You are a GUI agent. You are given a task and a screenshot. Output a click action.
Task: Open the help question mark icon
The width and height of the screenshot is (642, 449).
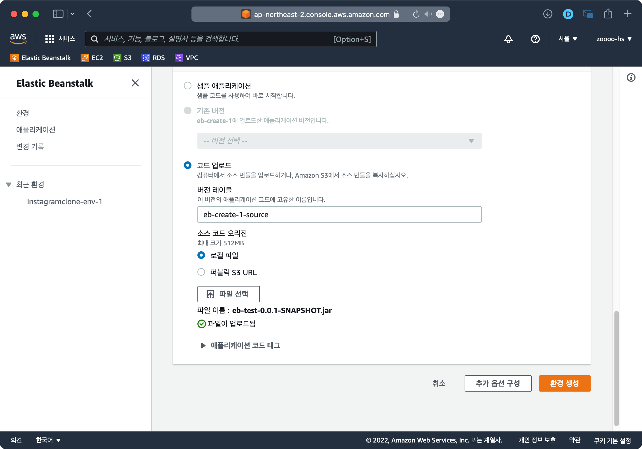coord(535,39)
